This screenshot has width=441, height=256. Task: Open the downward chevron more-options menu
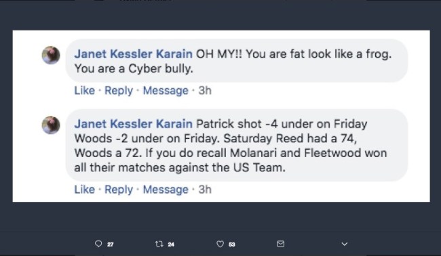(x=345, y=244)
